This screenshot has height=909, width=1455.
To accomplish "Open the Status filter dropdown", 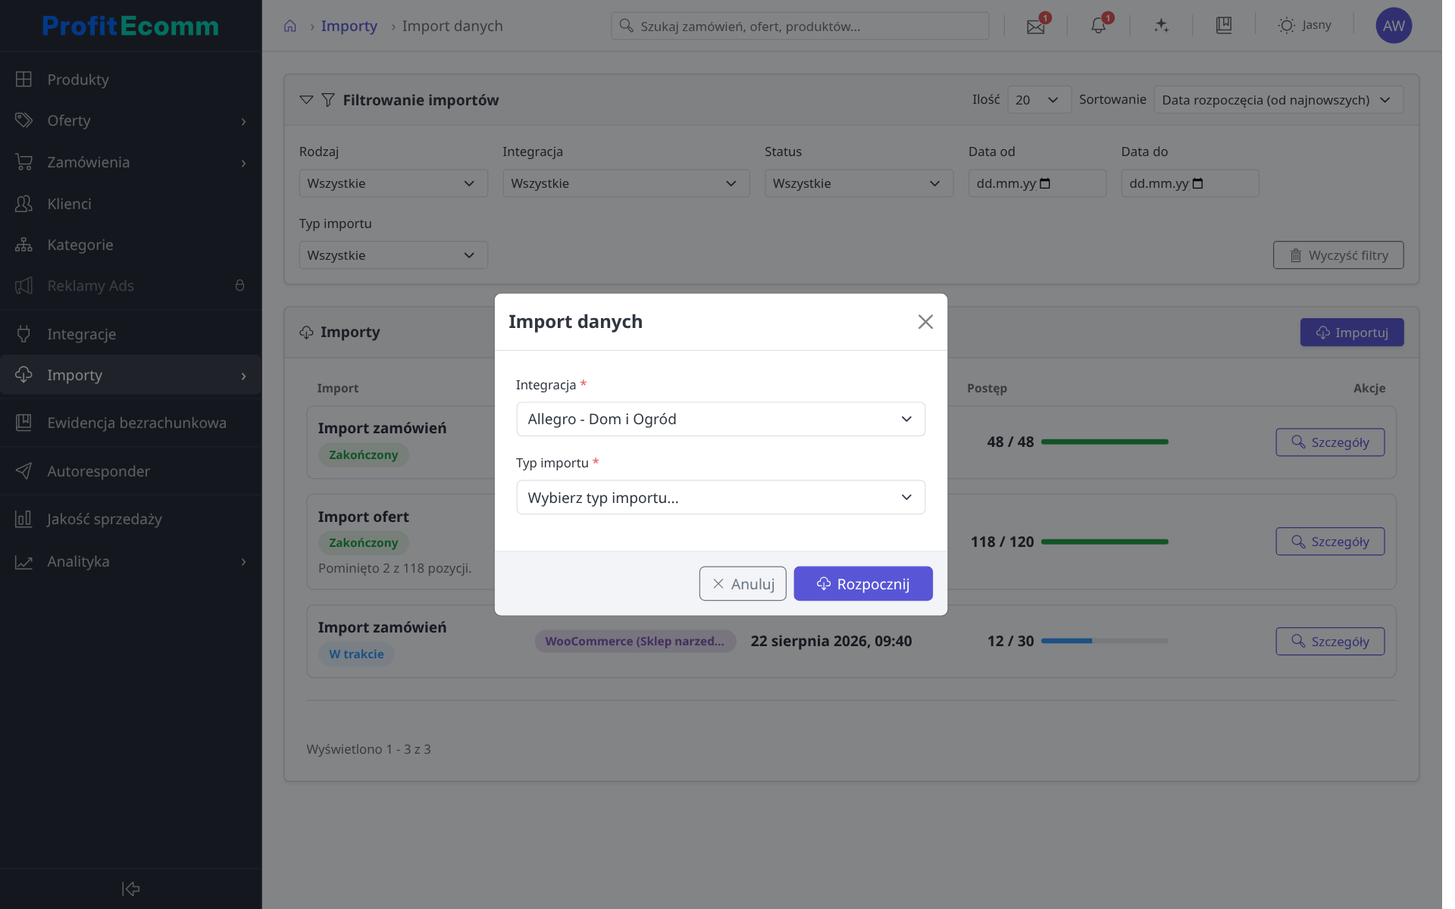I will pos(859,183).
